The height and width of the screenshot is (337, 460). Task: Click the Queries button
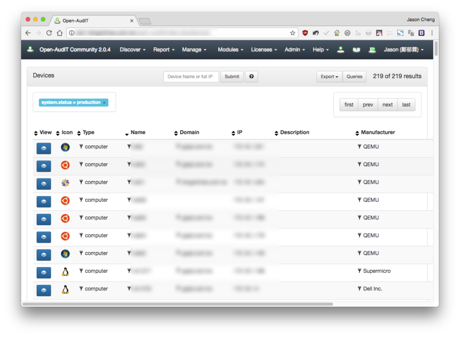coord(354,77)
